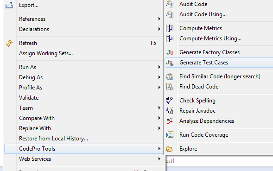Image resolution: width=273 pixels, height=171 pixels.
Task: Click the Export icon
Action: (x=9, y=5)
